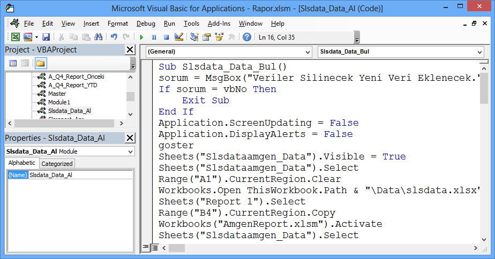
Task: Click the Reset stop icon
Action: [x=167, y=37]
